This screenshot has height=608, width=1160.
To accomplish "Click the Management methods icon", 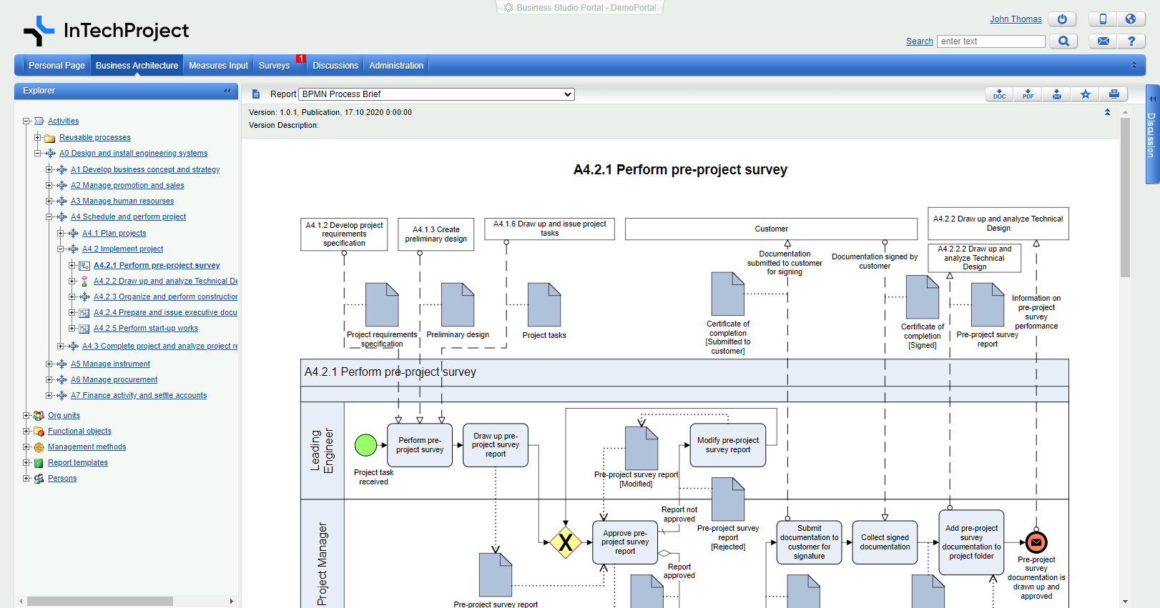I will (x=39, y=447).
